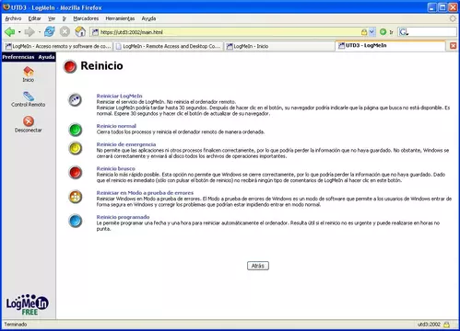Click the grey forward arrow button
460x331 pixels.
tap(29, 31)
